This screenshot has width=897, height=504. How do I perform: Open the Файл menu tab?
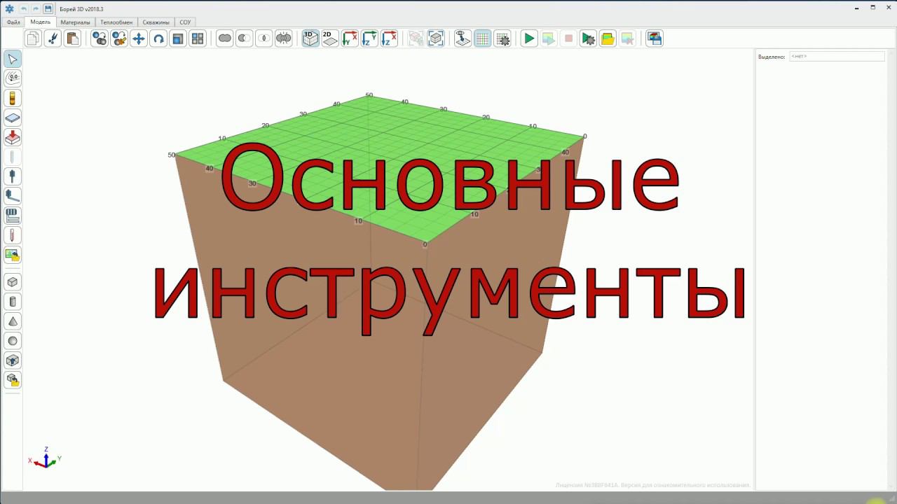coord(13,22)
